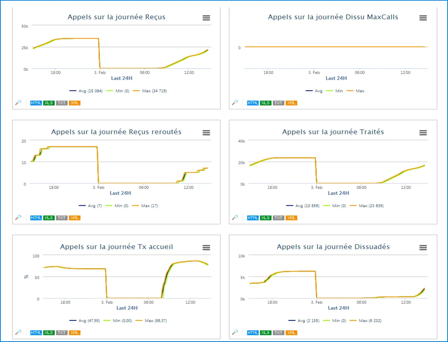Click magnifier icon under Dissuadés chart
The image size is (448, 342).
click(x=235, y=332)
